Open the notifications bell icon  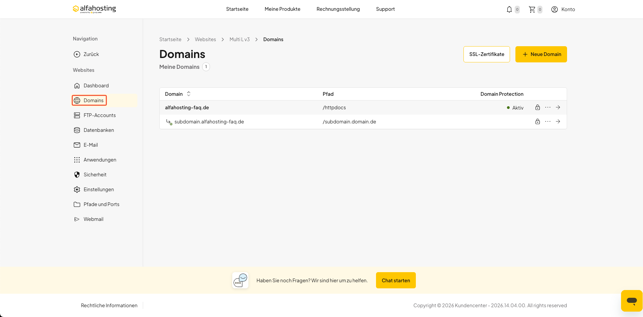click(x=509, y=9)
